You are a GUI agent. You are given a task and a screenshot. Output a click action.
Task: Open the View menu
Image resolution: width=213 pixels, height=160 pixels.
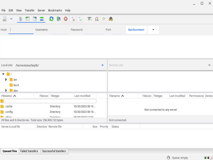(x=19, y=11)
